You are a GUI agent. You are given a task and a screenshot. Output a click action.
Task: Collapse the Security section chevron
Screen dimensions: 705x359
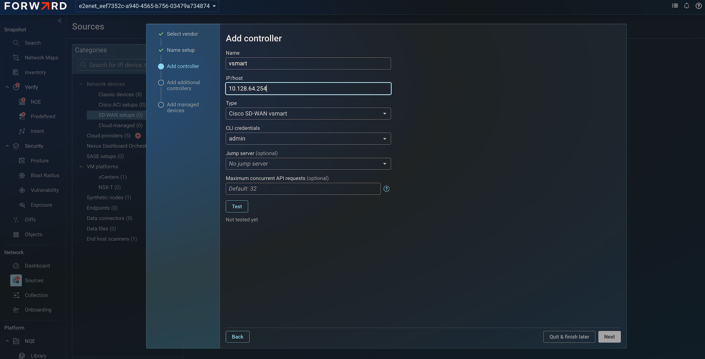[x=7, y=146]
